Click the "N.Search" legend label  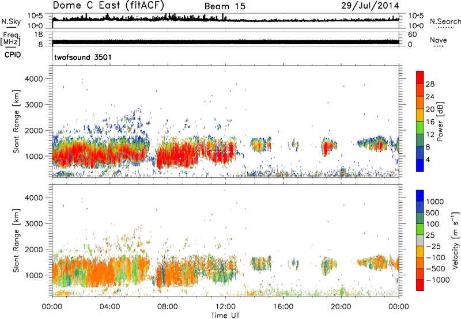445,21
